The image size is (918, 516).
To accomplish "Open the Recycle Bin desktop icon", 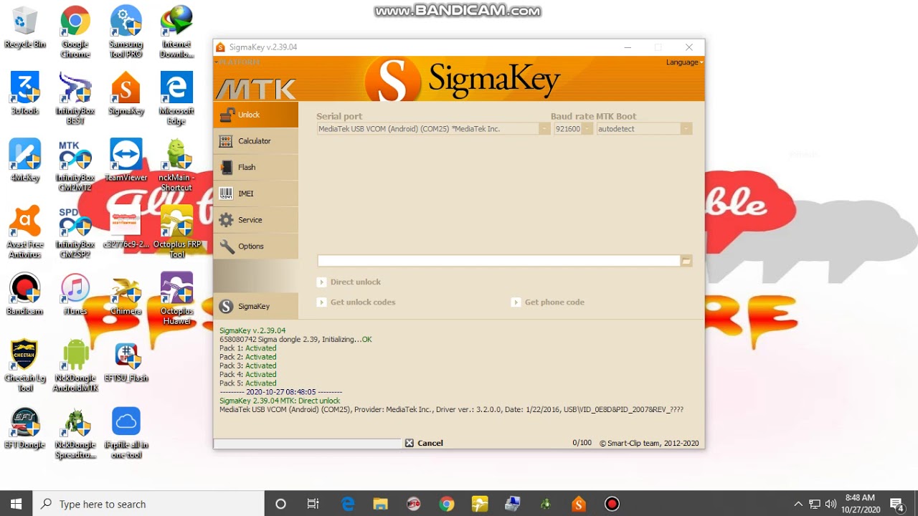I will 25,29.
